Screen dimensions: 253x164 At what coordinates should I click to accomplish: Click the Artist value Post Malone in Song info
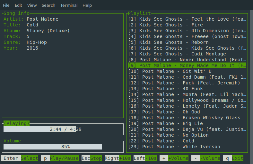(x=42, y=19)
